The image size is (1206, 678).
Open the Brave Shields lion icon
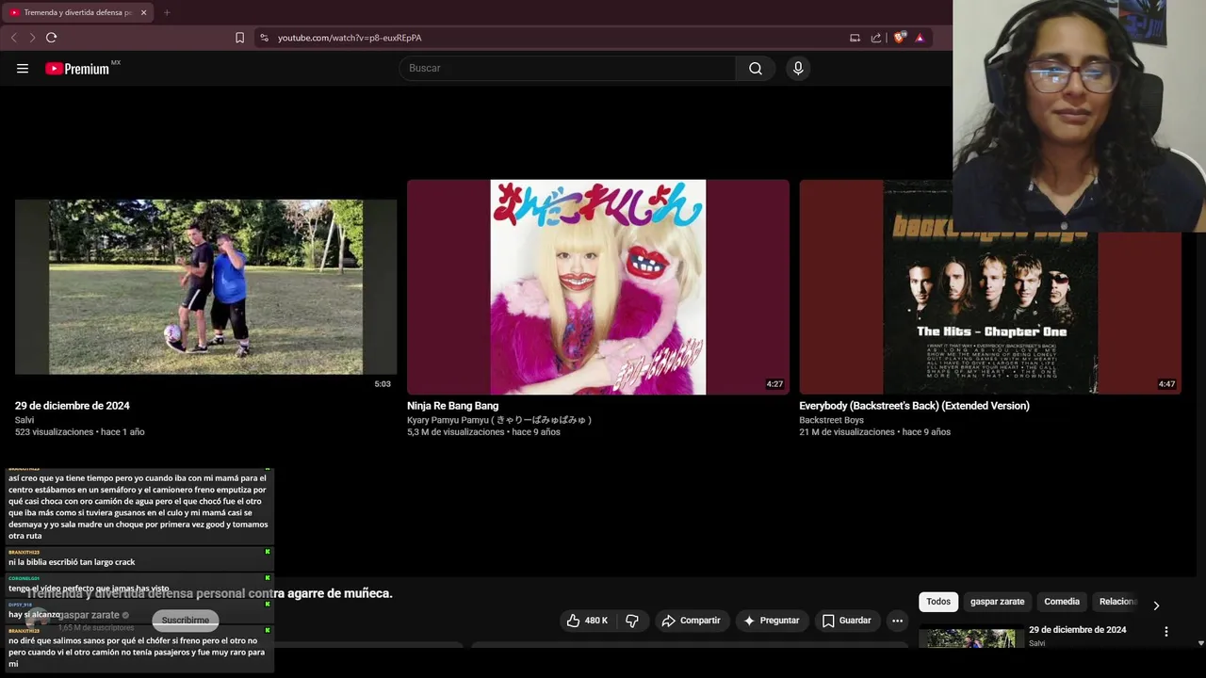click(900, 38)
